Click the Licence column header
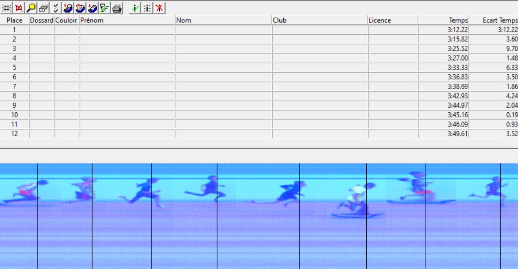 [x=393, y=20]
